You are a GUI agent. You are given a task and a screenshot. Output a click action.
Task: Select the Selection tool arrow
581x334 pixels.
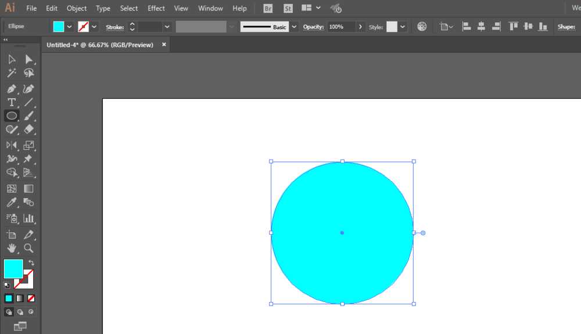(x=12, y=59)
